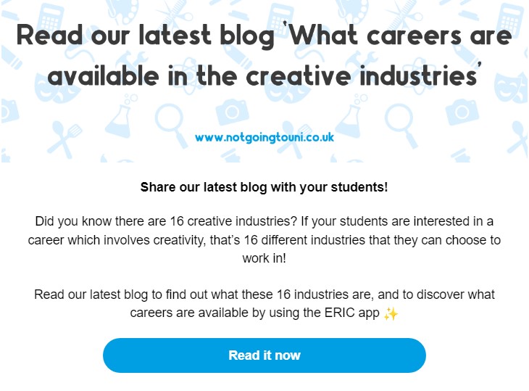Click the calculator icon above the word "are"
The image size is (529, 391).
tap(510, 19)
